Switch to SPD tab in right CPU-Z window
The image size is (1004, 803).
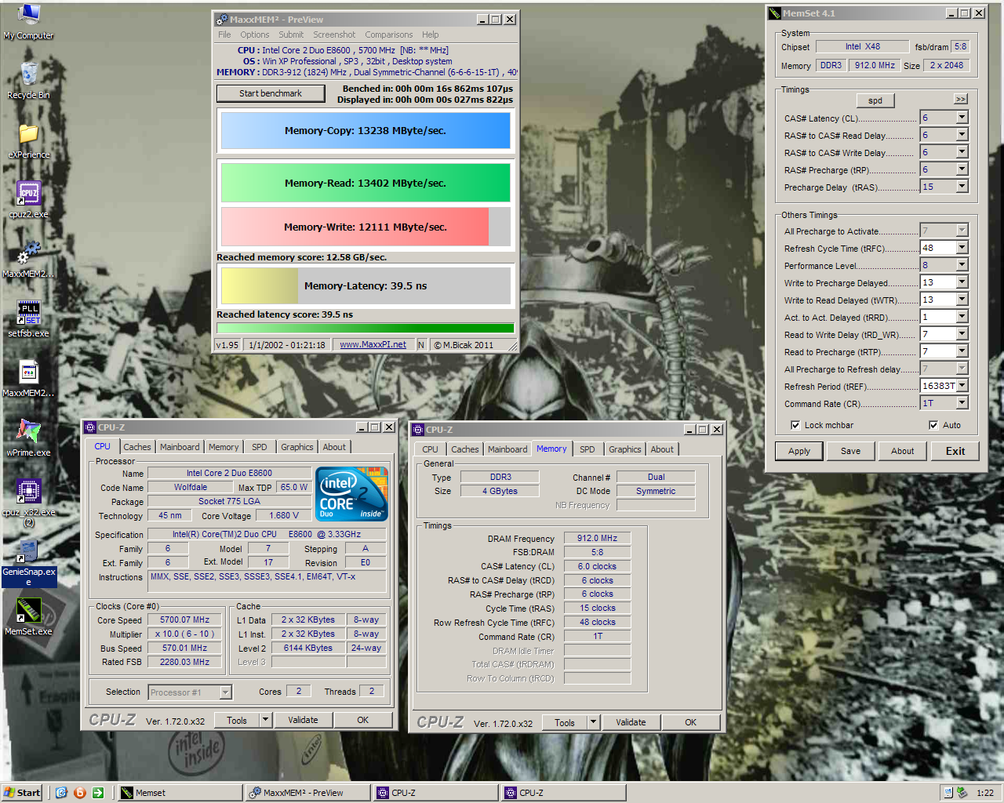click(587, 449)
